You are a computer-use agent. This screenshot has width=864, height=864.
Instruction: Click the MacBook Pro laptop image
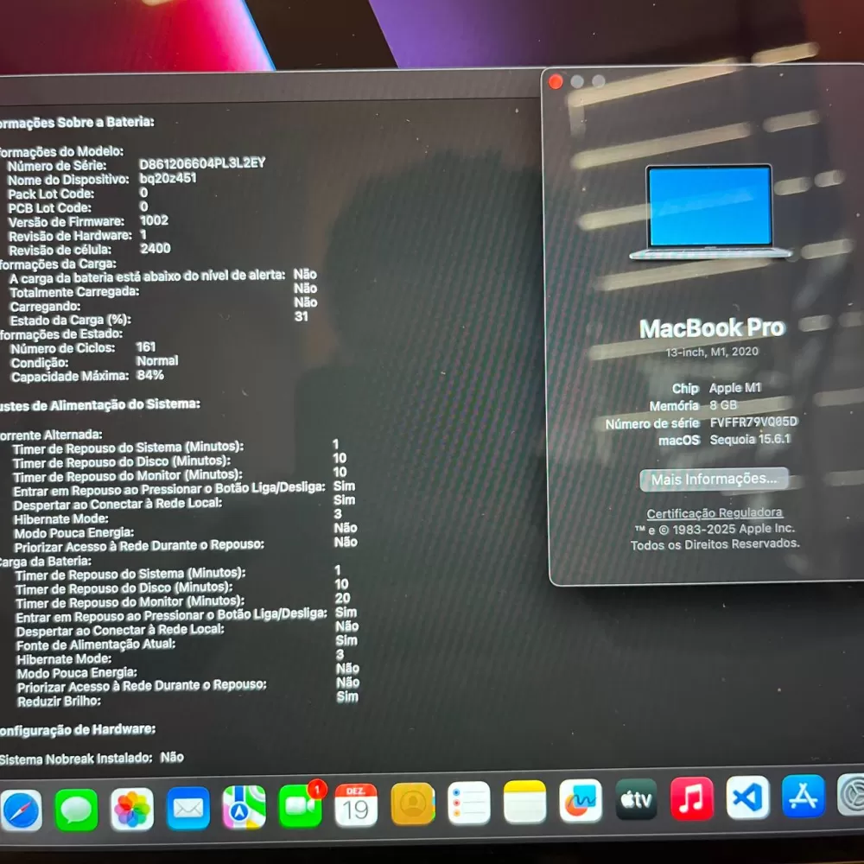pyautogui.click(x=709, y=212)
